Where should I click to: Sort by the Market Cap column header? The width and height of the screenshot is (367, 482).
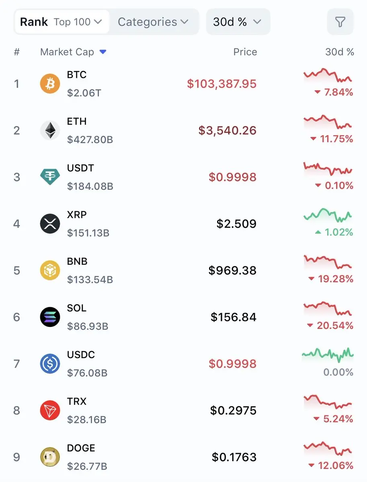click(73, 52)
